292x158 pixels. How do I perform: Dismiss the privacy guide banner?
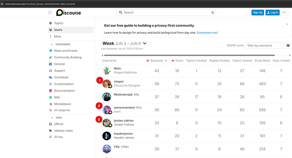point(287,24)
